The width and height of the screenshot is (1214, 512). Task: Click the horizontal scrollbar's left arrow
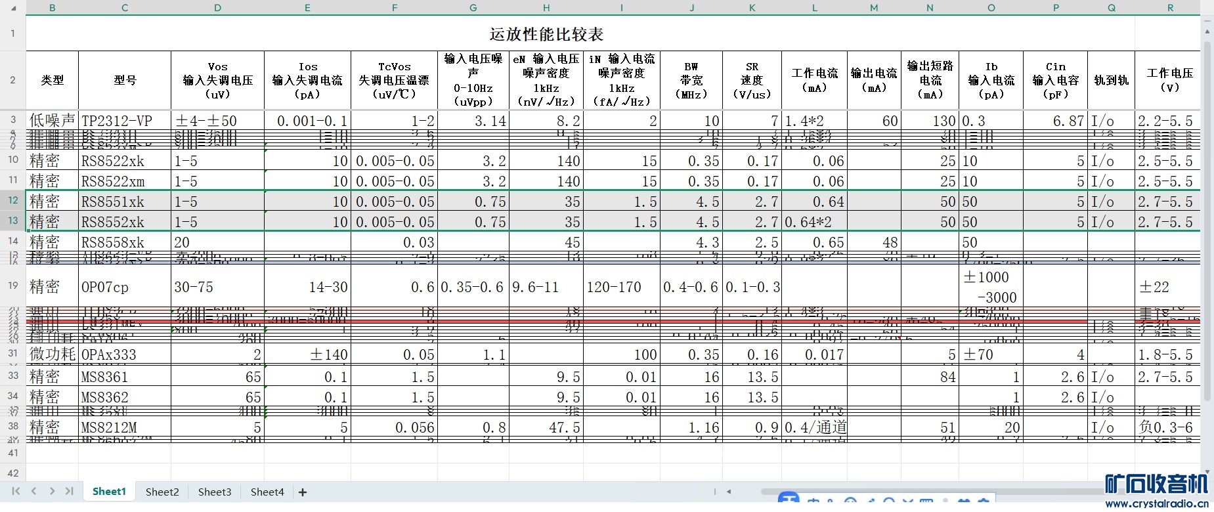coord(728,491)
